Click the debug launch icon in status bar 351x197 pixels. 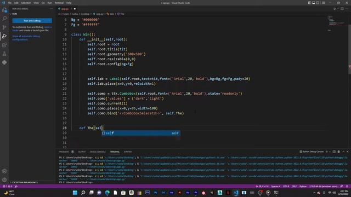tap(16, 186)
